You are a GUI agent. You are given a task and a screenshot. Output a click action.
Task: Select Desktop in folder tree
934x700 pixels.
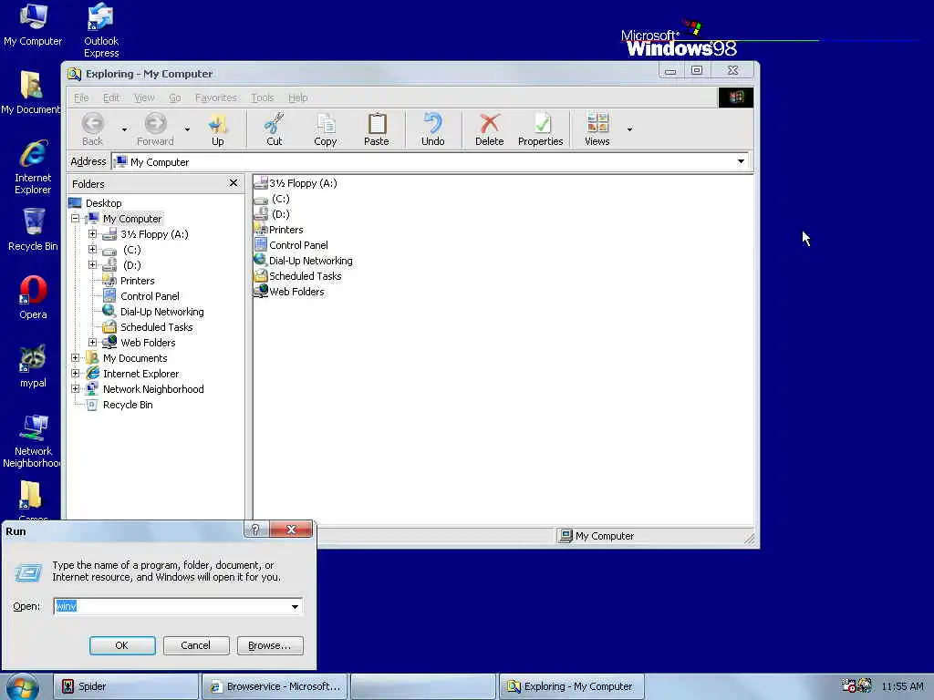click(x=103, y=203)
